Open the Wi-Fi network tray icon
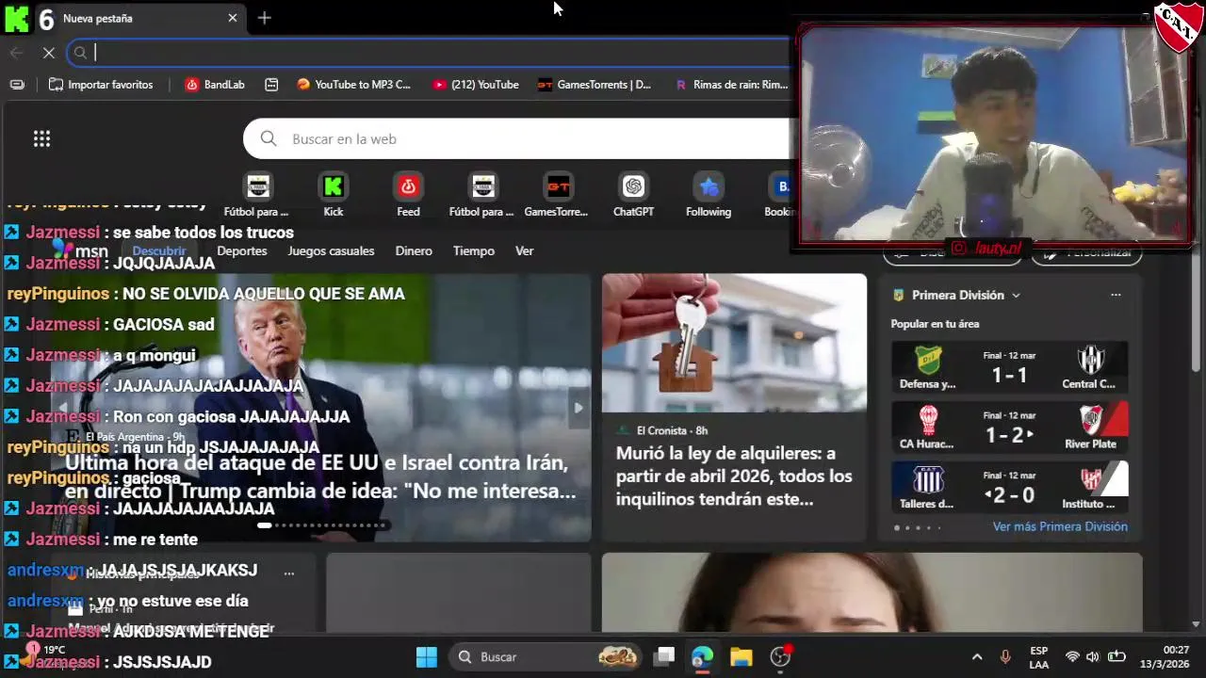Viewport: 1206px width, 678px height. (1072, 656)
